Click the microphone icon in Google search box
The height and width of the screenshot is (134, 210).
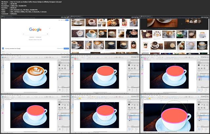point(47,34)
